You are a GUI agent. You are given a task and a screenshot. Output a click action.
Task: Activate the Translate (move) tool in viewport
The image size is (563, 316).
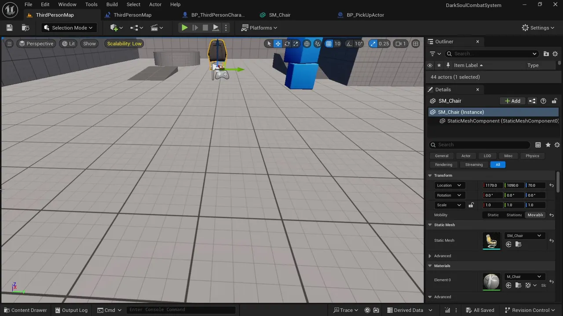pos(278,43)
